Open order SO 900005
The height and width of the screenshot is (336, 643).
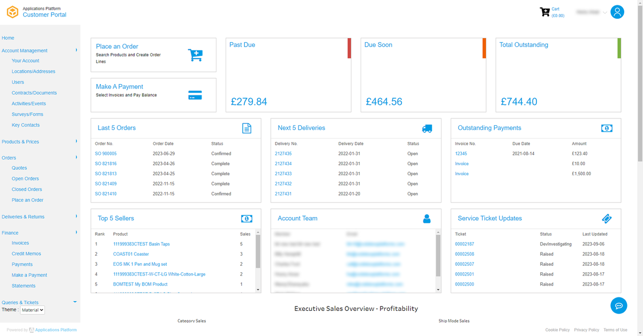[106, 154]
